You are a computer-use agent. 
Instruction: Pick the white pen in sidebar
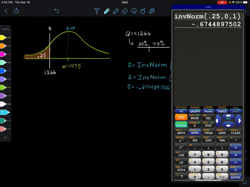pyautogui.click(x=5, y=104)
